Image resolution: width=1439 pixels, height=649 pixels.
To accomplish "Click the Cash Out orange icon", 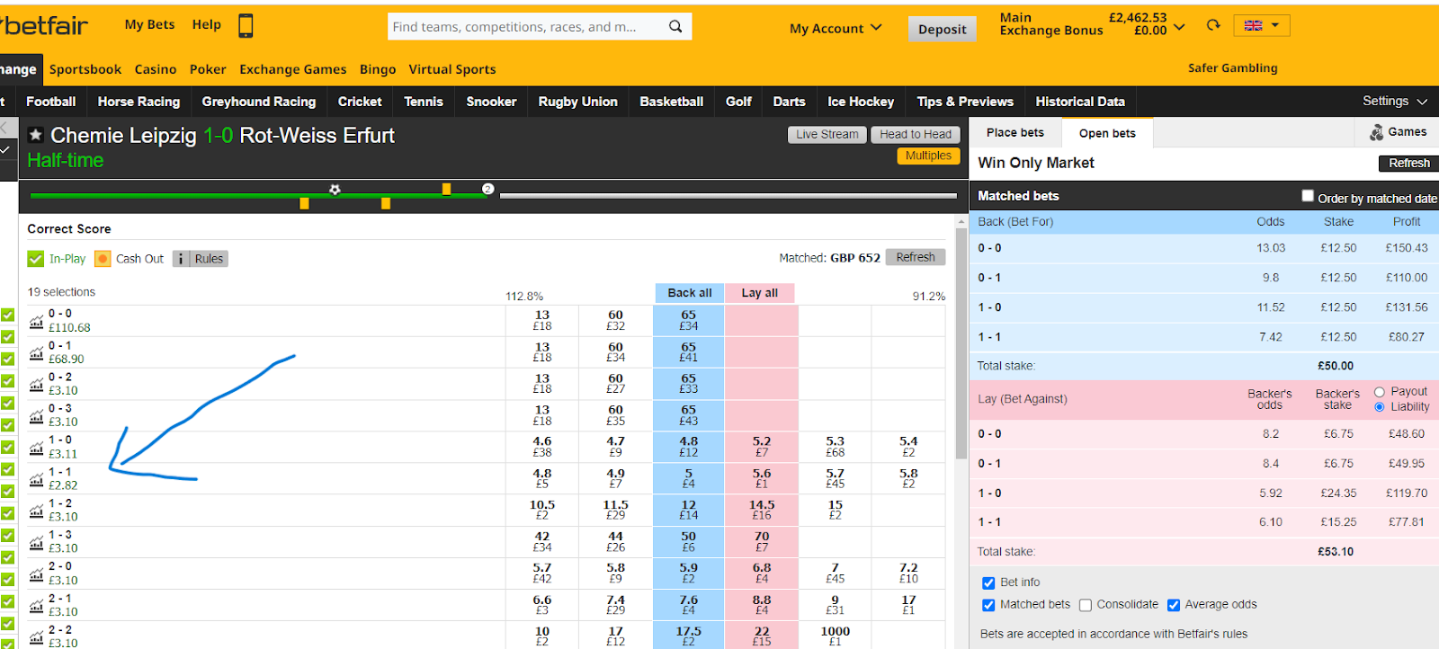I will click(103, 259).
